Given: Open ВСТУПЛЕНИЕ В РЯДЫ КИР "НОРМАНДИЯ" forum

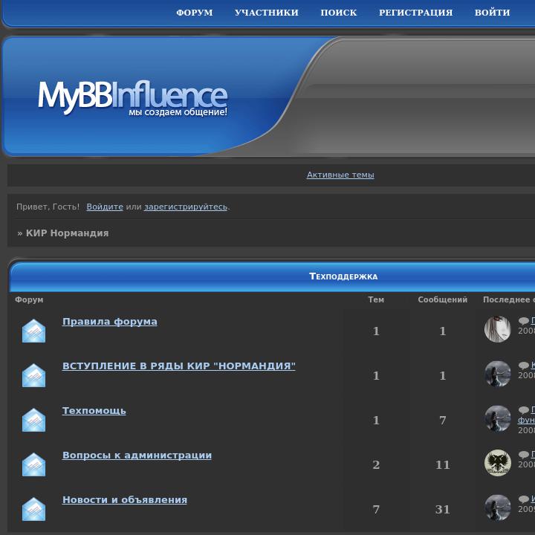Looking at the screenshot, I should click(179, 366).
